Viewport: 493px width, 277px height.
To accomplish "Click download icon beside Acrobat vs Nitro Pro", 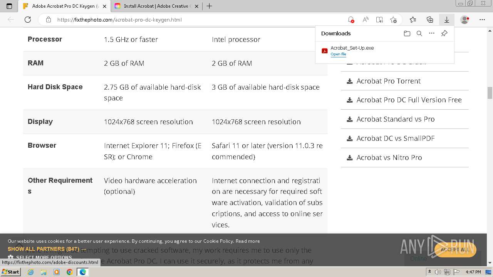I will click(x=350, y=158).
